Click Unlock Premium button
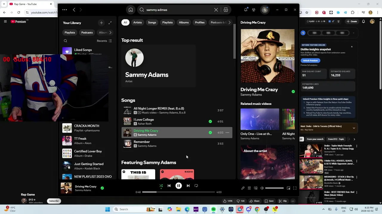This screenshot has height=214, width=382. (x=310, y=60)
